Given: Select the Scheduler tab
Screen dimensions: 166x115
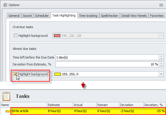Looking at the screenshot, I should pyautogui.click(x=42, y=16).
